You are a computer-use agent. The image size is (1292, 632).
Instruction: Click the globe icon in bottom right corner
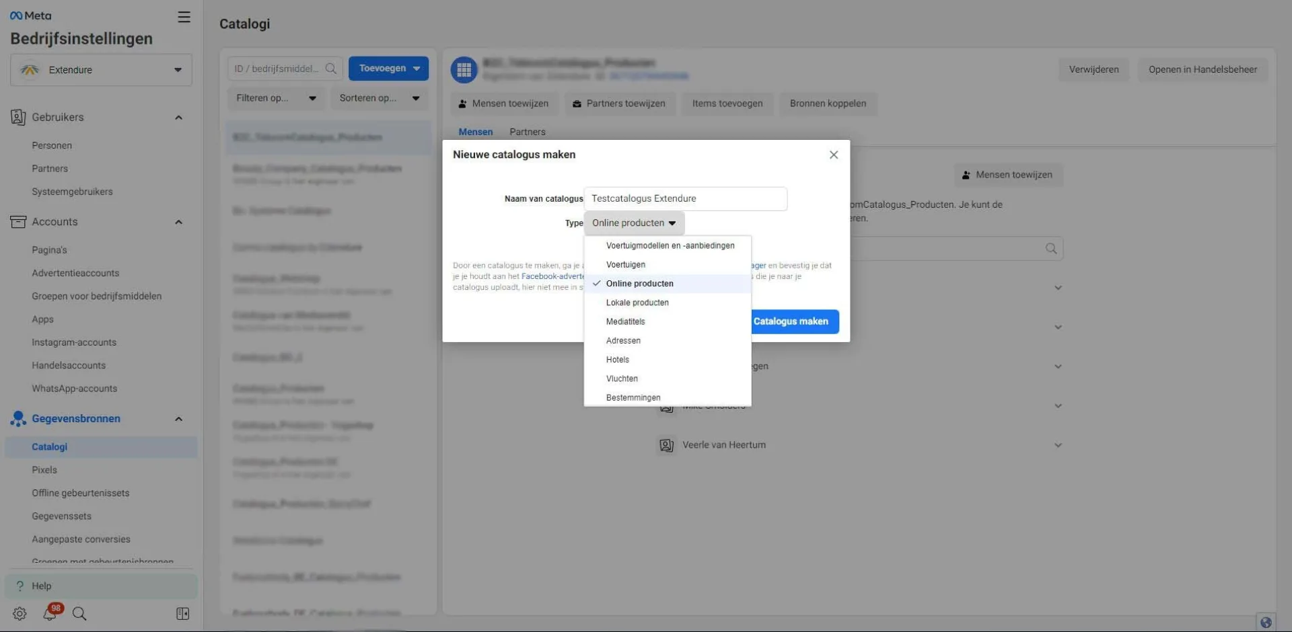click(1266, 622)
